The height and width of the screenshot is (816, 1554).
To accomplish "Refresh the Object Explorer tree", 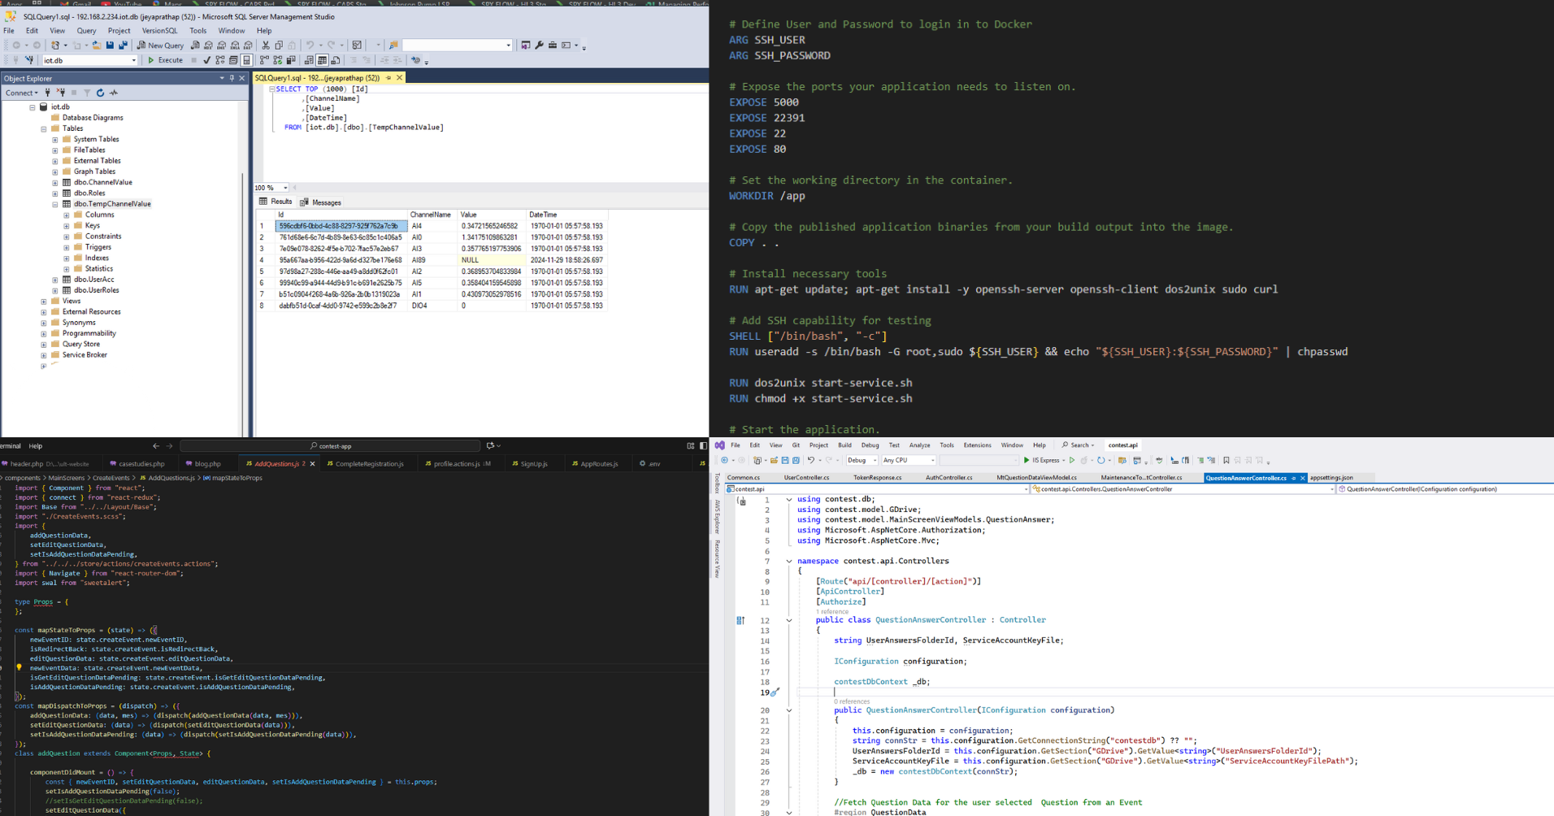I will (x=100, y=93).
